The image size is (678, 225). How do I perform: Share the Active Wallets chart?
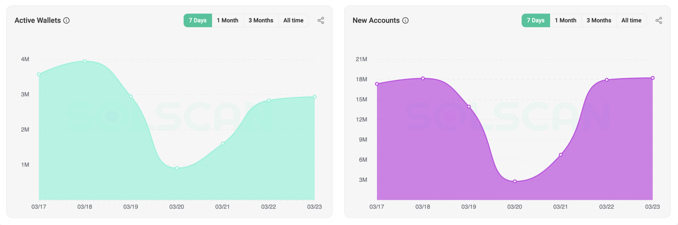(321, 20)
